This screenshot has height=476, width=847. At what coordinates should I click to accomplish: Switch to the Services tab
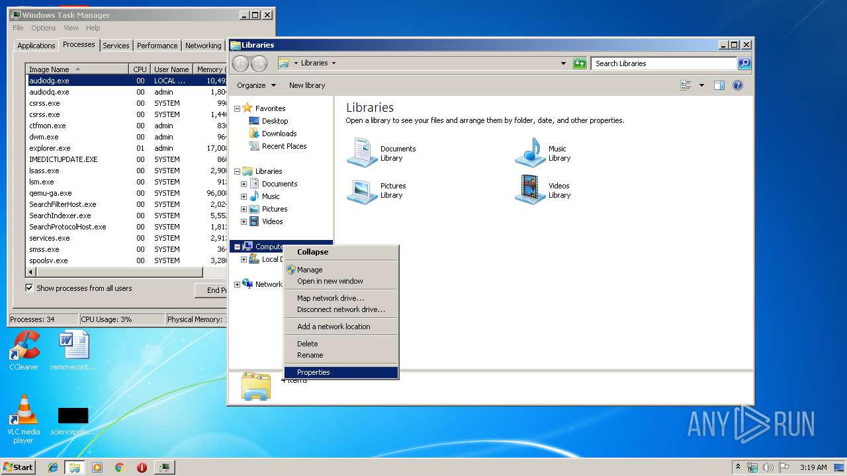[116, 46]
